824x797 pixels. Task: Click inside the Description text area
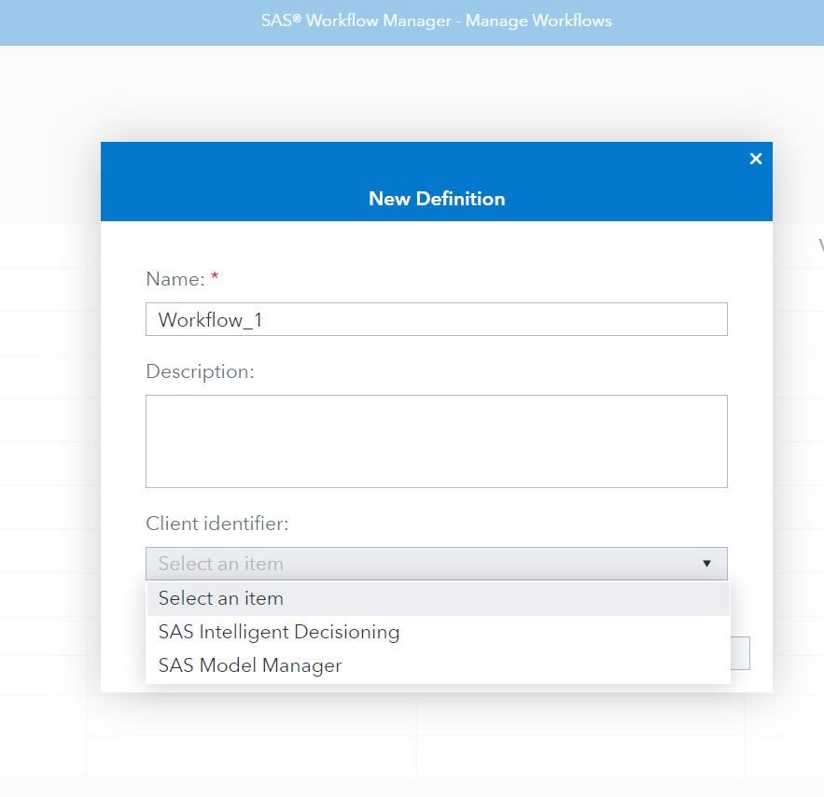coord(436,441)
